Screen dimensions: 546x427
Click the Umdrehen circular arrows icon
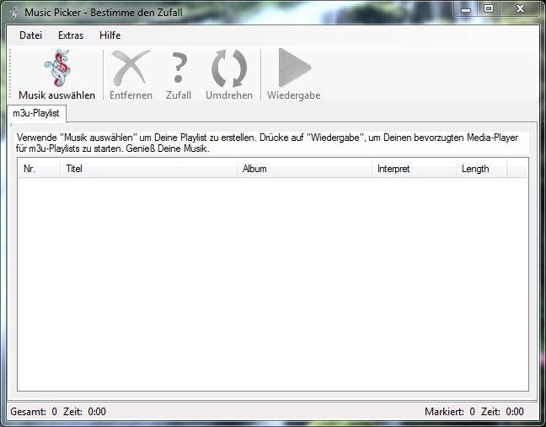tap(229, 68)
